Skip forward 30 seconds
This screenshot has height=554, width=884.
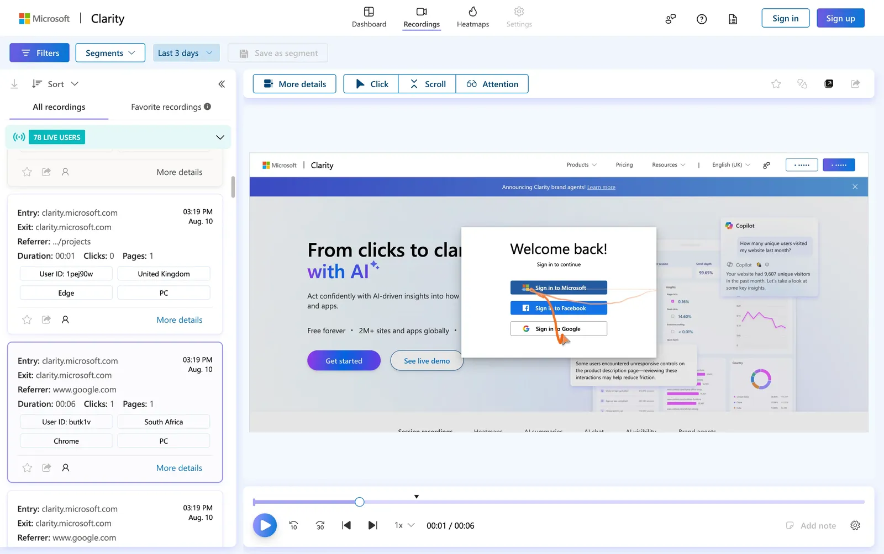coord(320,525)
